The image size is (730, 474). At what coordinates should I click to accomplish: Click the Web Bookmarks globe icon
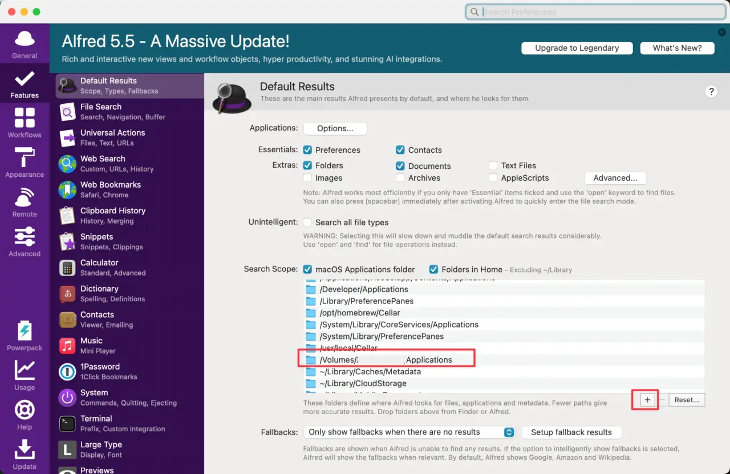[x=67, y=189]
